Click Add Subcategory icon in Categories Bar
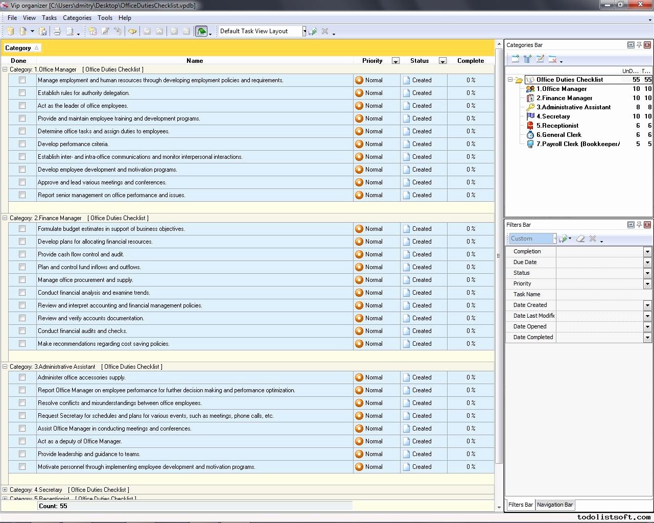 [x=528, y=59]
